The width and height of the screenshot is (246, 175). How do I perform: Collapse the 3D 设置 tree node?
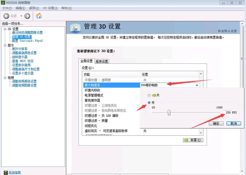click(x=5, y=29)
